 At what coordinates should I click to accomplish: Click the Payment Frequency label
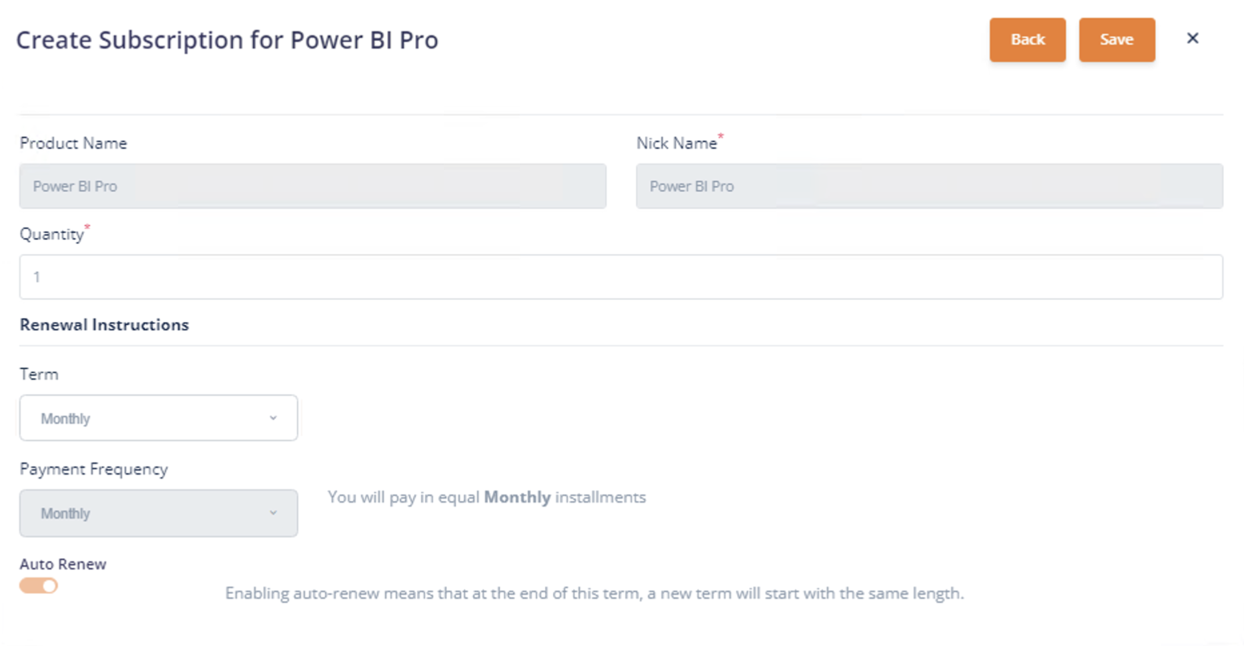[x=93, y=469]
